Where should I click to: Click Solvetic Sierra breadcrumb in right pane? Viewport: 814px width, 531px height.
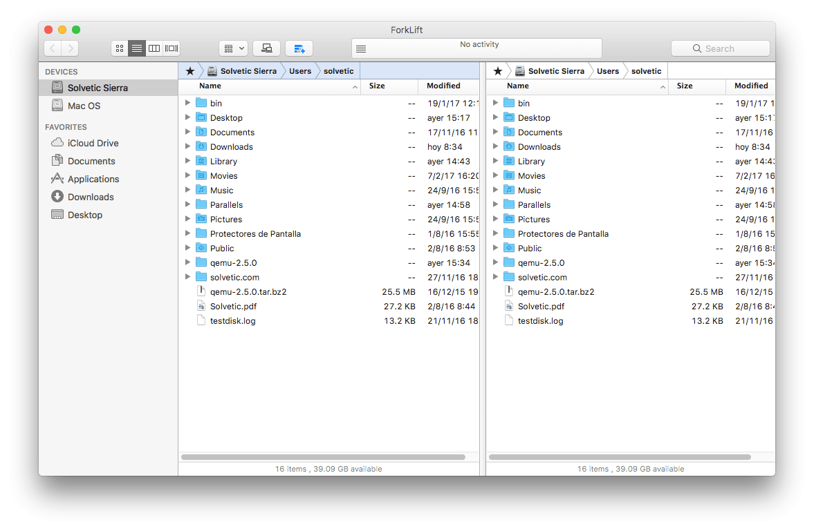pyautogui.click(x=551, y=71)
